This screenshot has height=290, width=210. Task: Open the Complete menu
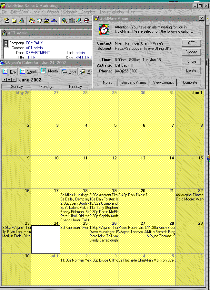(88, 12)
